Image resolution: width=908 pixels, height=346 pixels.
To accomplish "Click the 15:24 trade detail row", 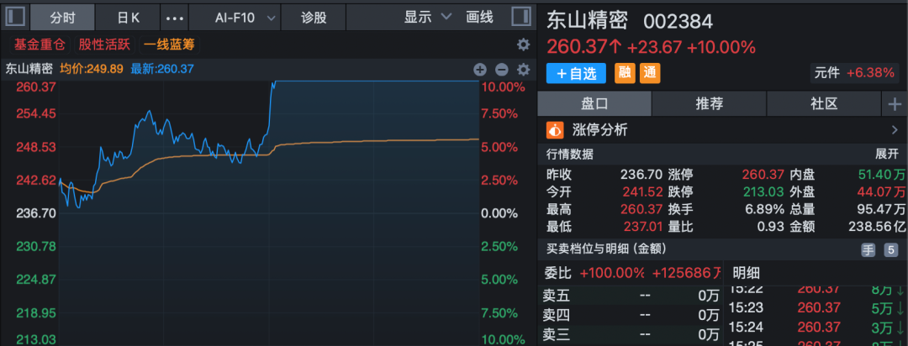I will click(x=816, y=328).
